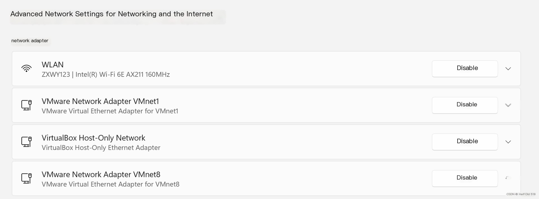Click the WLAN Wi-Fi signal icon

click(26, 68)
